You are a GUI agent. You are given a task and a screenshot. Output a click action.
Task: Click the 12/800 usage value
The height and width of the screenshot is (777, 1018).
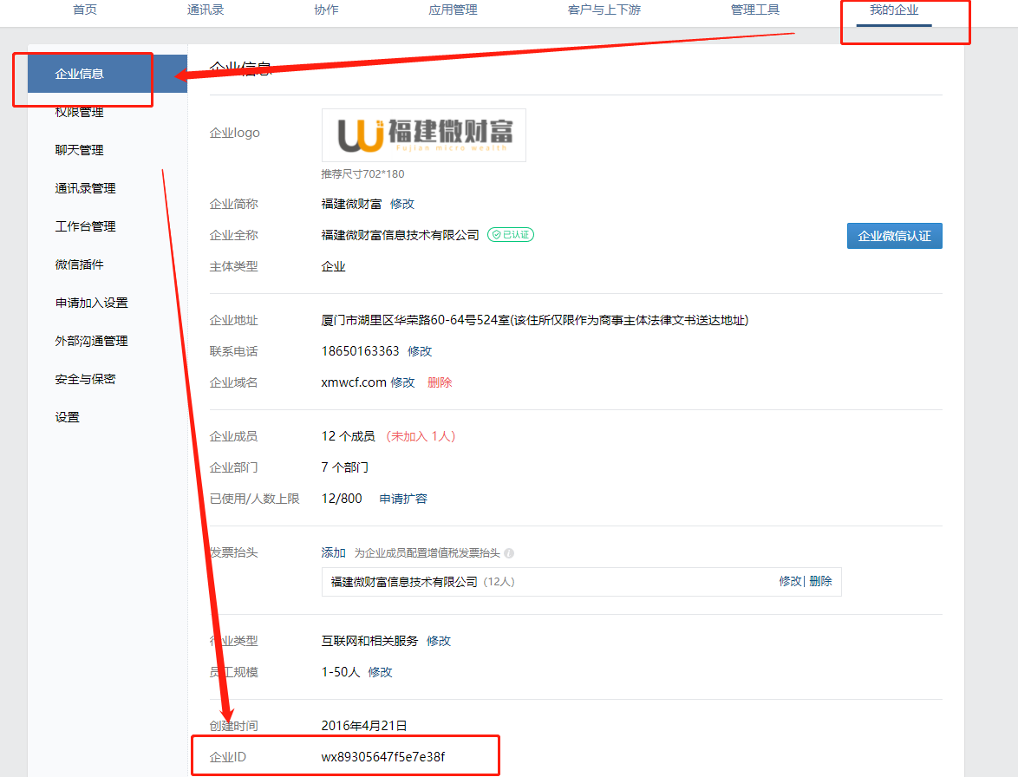(x=342, y=499)
